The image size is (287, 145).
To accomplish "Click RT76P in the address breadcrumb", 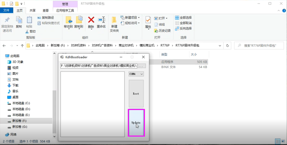I will [165, 46].
